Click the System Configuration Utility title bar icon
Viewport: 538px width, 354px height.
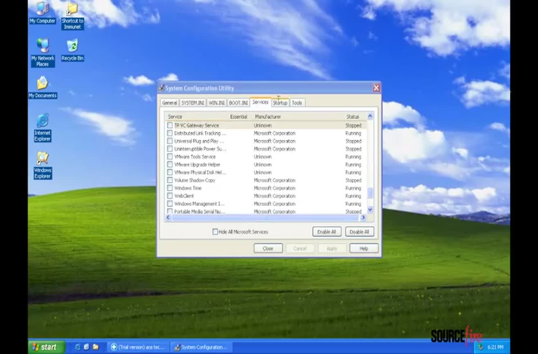tap(162, 87)
